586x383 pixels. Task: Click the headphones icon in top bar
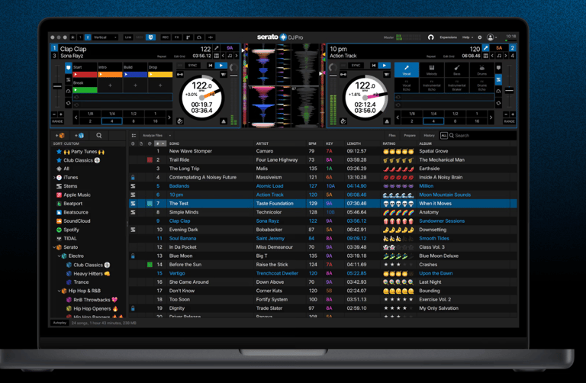point(430,37)
